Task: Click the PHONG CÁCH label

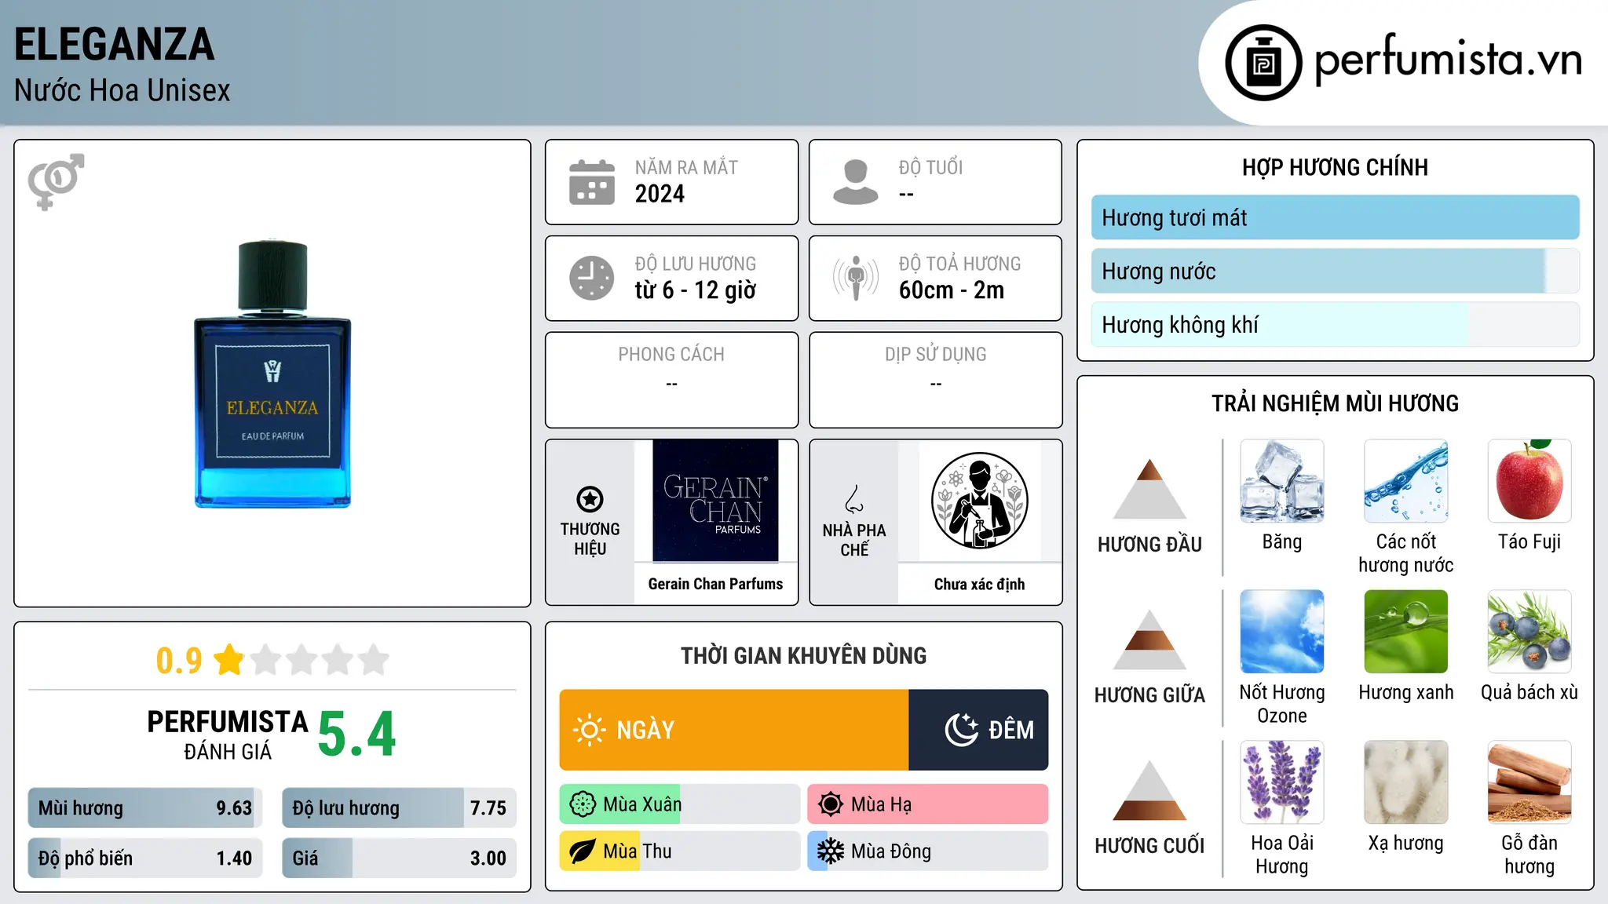Action: [x=671, y=355]
